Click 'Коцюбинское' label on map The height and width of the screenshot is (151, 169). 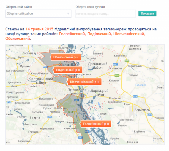[40, 74]
